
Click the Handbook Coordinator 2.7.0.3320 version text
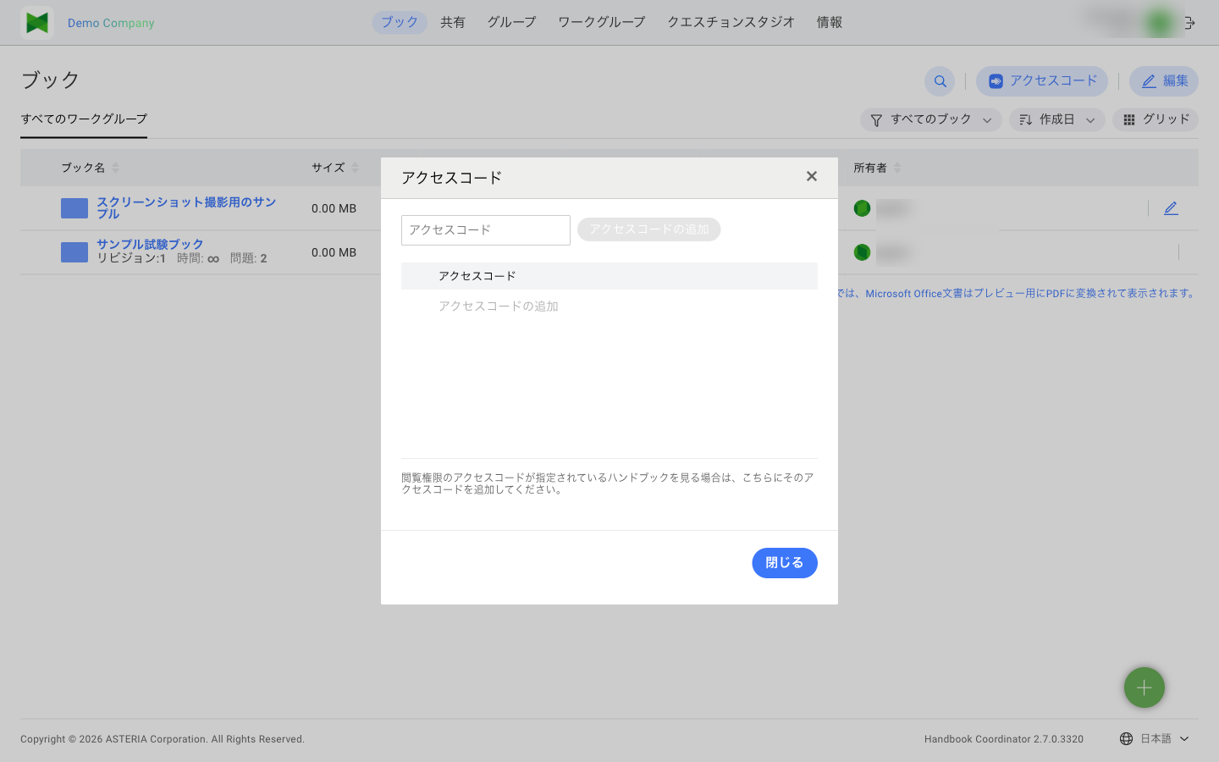pyautogui.click(x=1004, y=739)
